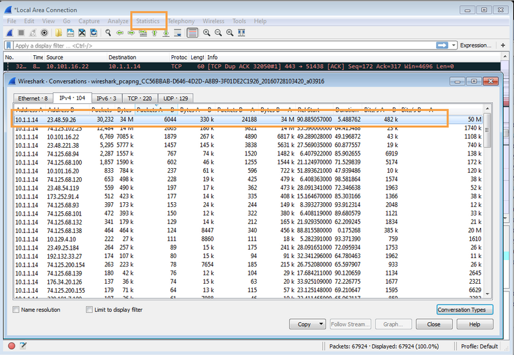The height and width of the screenshot is (355, 514).
Task: Click the capture options gear icon
Action: [44, 33]
